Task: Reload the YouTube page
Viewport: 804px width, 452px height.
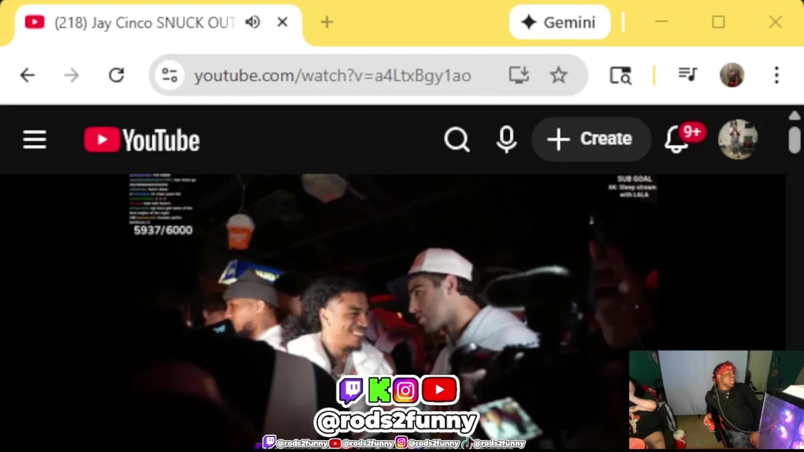Action: click(116, 75)
